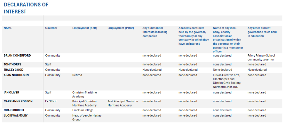Screen dimensions: 285x124
Task: Click the name Ian Oliver
Action: tap(11, 92)
